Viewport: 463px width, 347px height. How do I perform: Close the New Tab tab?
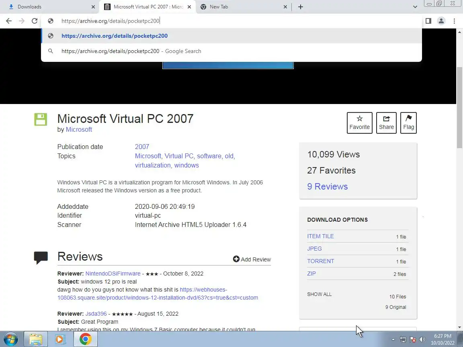click(285, 7)
